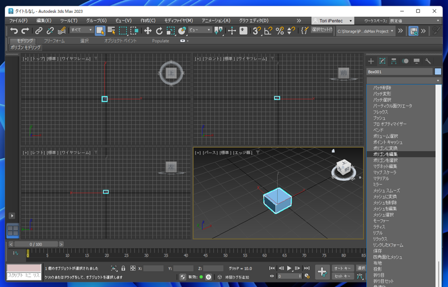Open the modifier list dropdown
448x287 pixels.
click(404, 81)
